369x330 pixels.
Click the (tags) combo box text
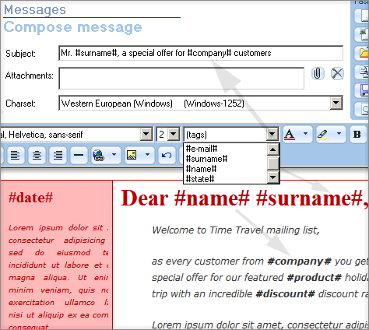click(196, 135)
